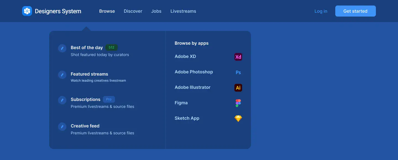Click the description text under Creative feed
This screenshot has height=160, width=398.
point(103,133)
